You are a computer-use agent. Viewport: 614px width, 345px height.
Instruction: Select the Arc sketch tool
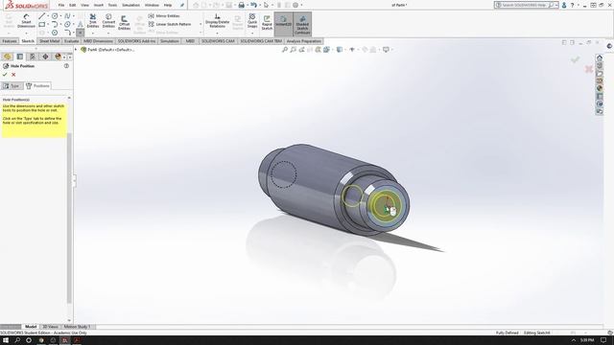pos(55,24)
